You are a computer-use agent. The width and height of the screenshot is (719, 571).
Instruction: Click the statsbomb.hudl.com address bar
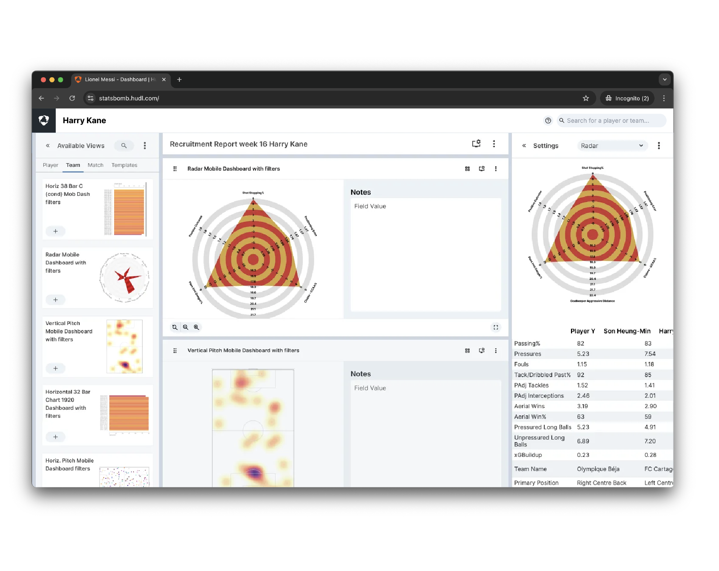click(339, 98)
